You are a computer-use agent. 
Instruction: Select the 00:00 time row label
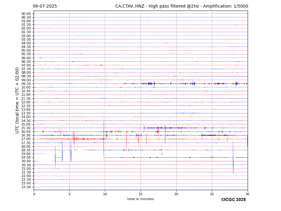[x=26, y=14]
